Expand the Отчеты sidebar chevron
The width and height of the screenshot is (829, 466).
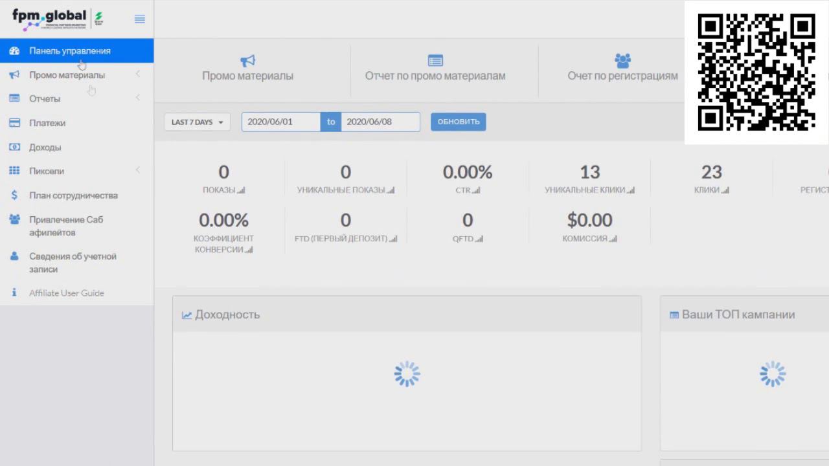click(x=138, y=98)
